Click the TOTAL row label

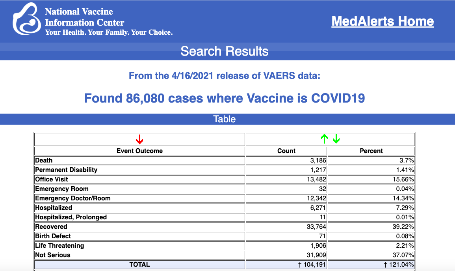coord(139,265)
